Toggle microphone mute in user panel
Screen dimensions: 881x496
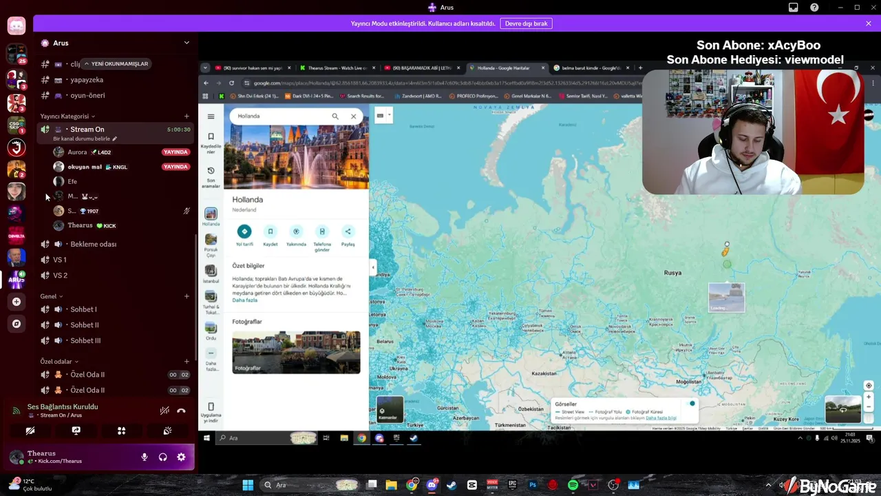coord(144,457)
